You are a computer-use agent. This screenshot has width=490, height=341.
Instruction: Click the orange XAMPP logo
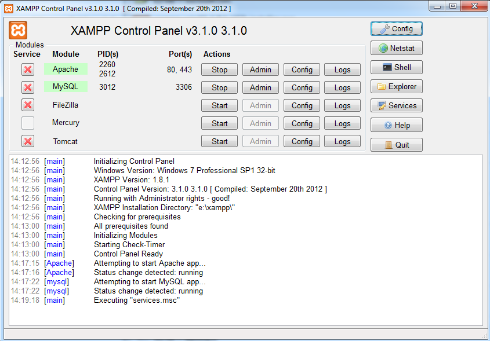tap(18, 30)
